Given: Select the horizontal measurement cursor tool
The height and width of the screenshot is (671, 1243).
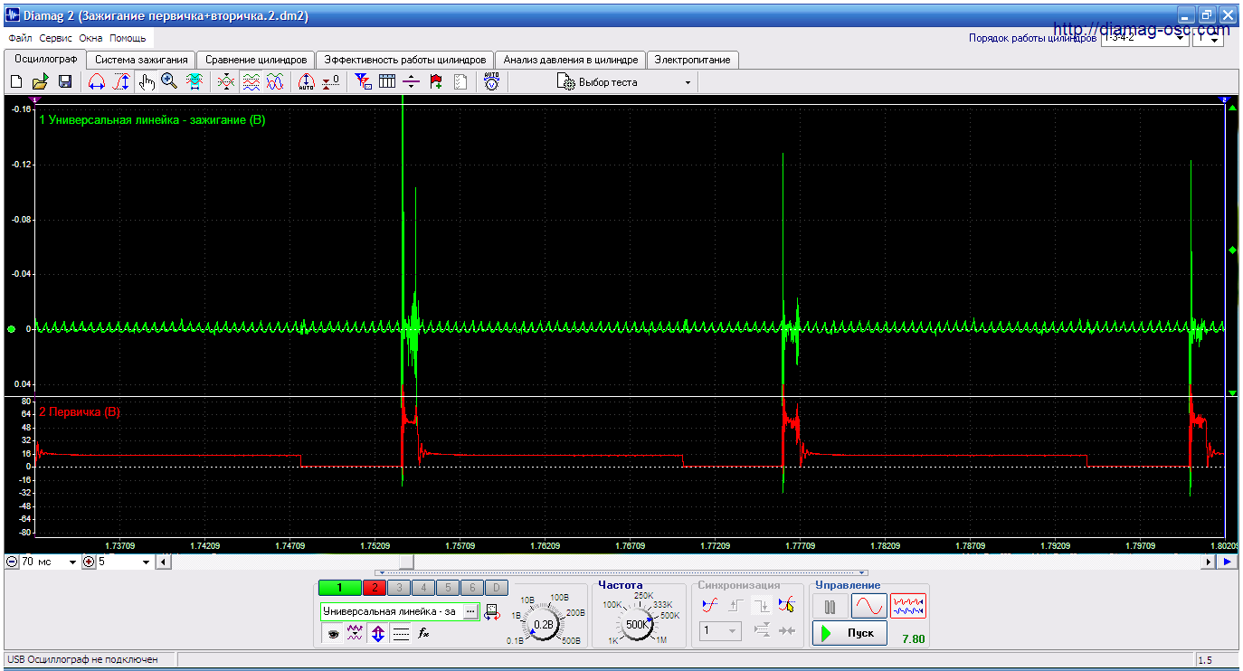Looking at the screenshot, I should pyautogui.click(x=97, y=82).
